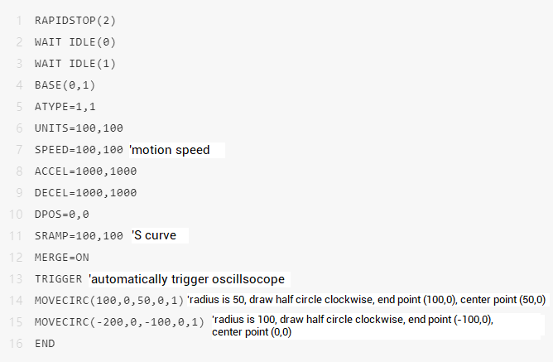The width and height of the screenshot is (553, 362).
Task: Click the TRIGGER command
Action: 58,278
